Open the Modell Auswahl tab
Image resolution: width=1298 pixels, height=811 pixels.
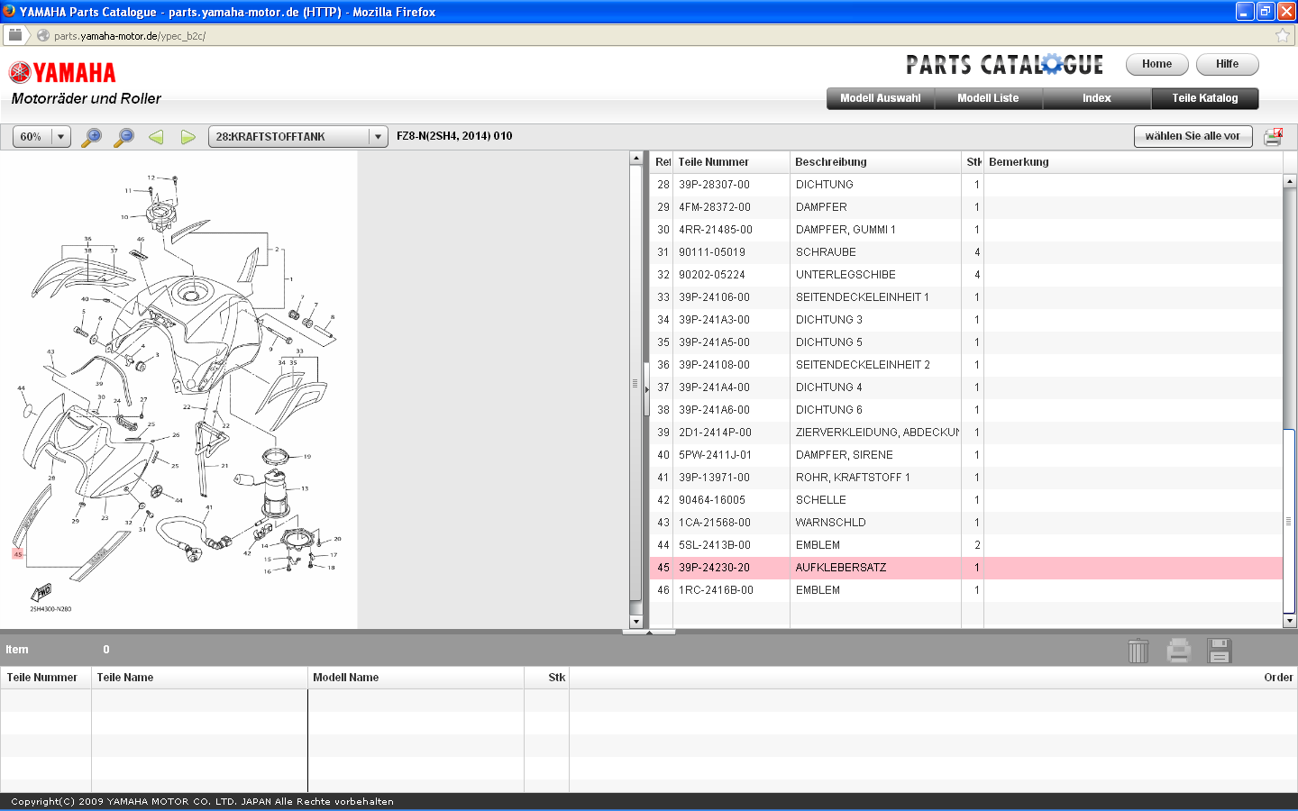[881, 98]
